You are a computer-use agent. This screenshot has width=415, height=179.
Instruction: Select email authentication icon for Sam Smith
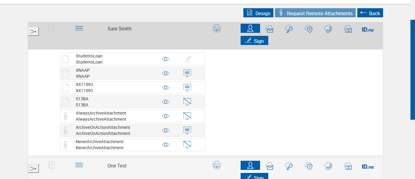[269, 29]
